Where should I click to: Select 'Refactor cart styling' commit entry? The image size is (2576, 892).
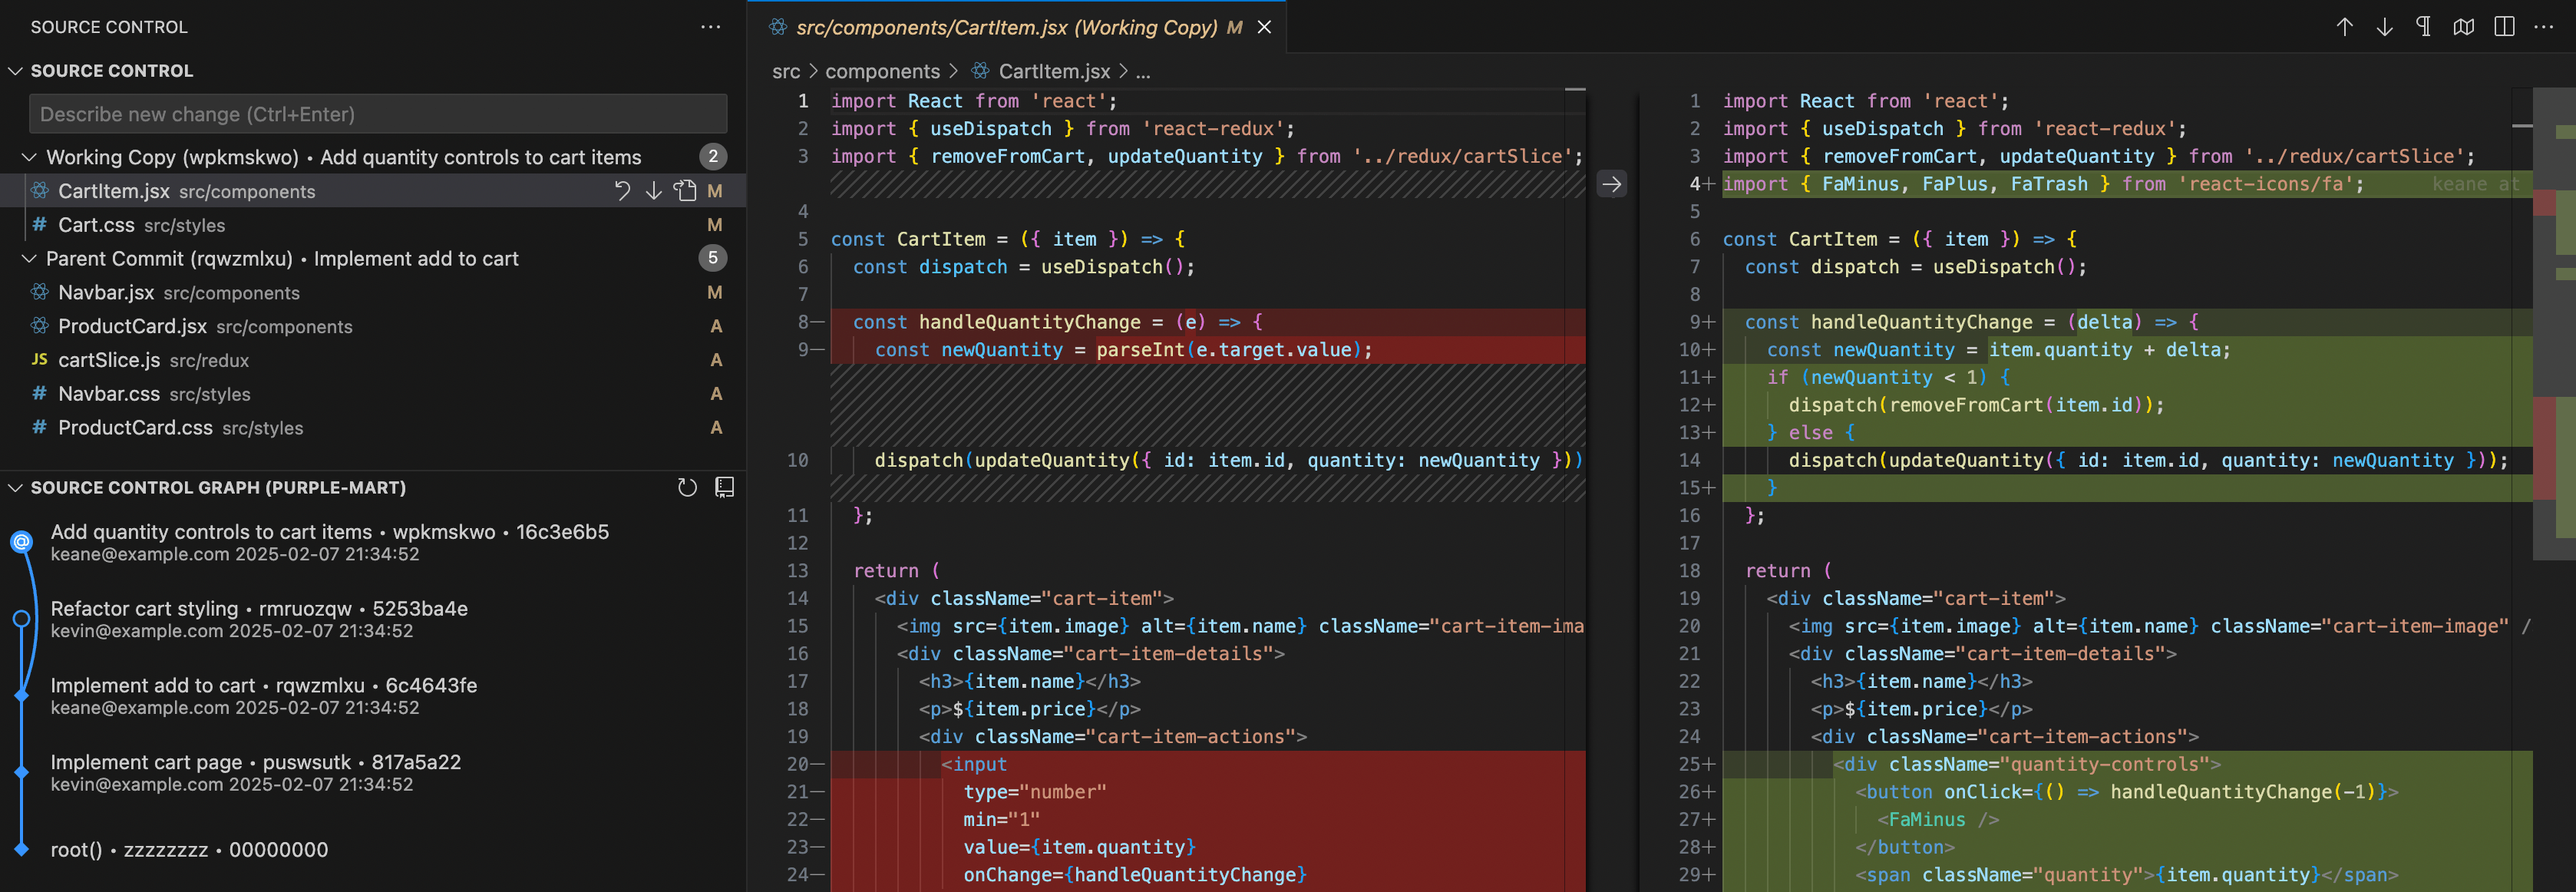click(x=373, y=619)
